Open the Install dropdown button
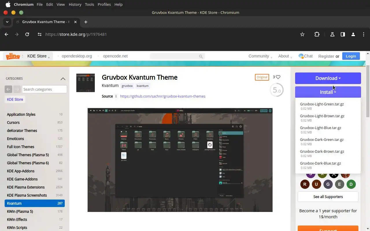The image size is (370, 231). pyautogui.click(x=328, y=92)
